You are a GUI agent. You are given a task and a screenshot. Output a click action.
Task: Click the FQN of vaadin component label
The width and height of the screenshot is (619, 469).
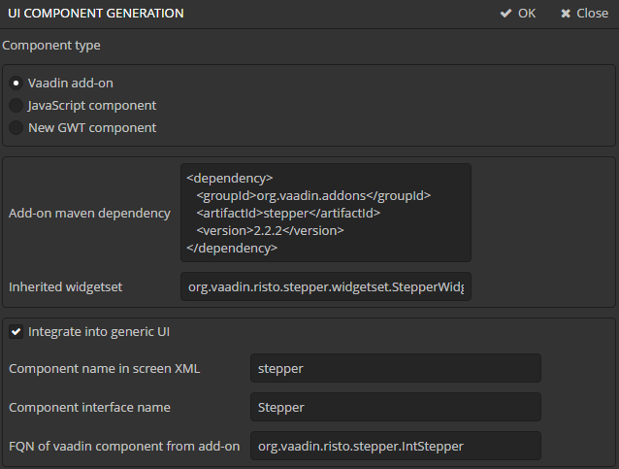point(123,446)
